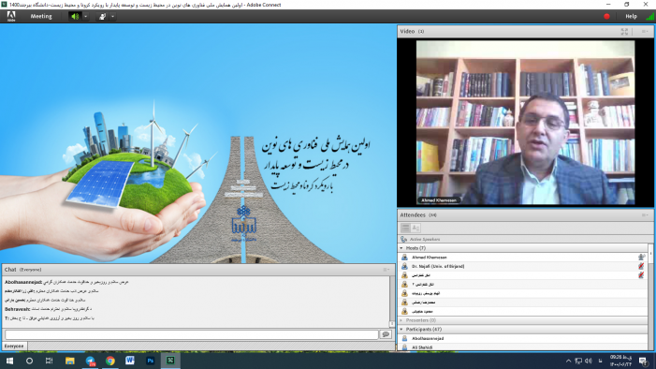This screenshot has width=656, height=369.
Task: Open the Windows notification center
Action: tap(643, 361)
